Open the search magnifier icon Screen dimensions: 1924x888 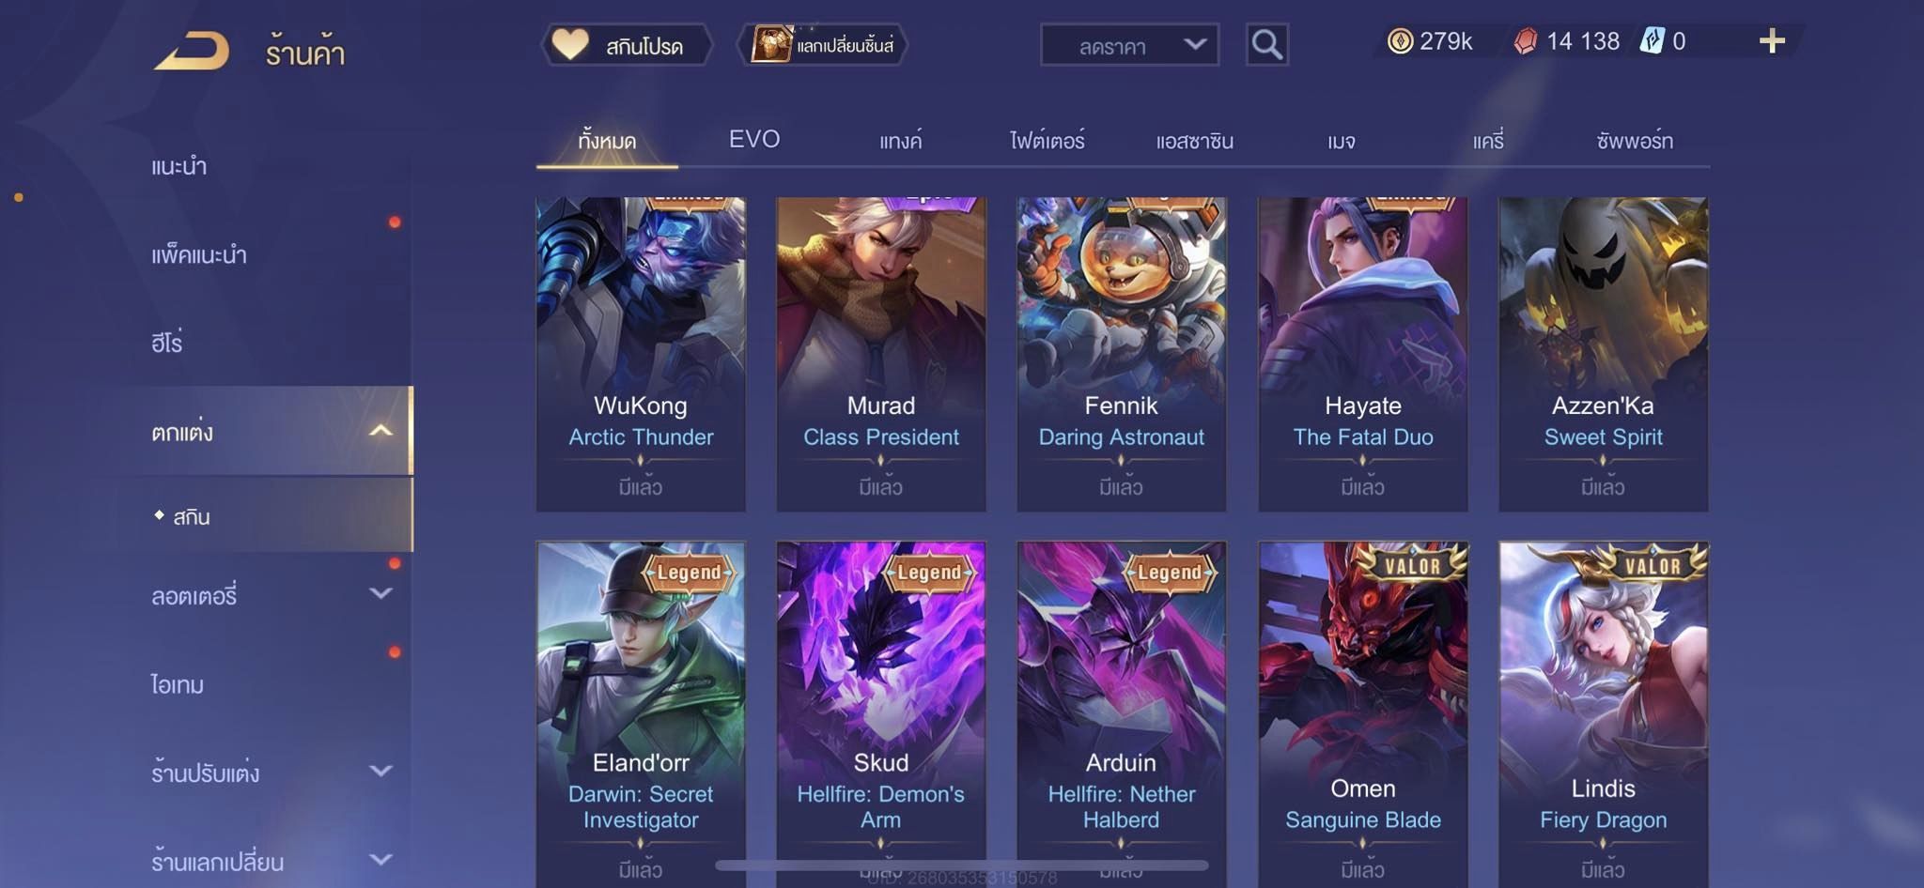click(x=1266, y=44)
